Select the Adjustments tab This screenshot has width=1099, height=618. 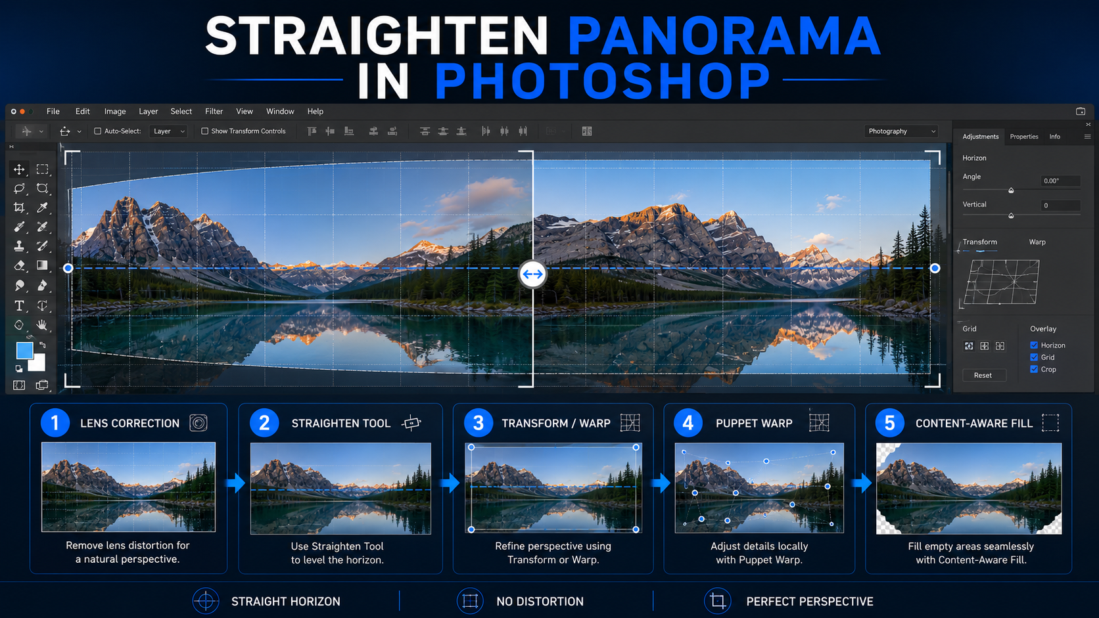point(981,137)
